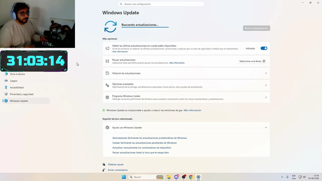Click the chevron on Historial de actualizaciones

[266, 73]
